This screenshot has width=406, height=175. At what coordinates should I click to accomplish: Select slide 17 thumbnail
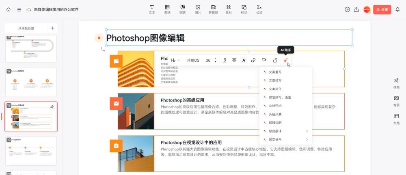point(31,82)
